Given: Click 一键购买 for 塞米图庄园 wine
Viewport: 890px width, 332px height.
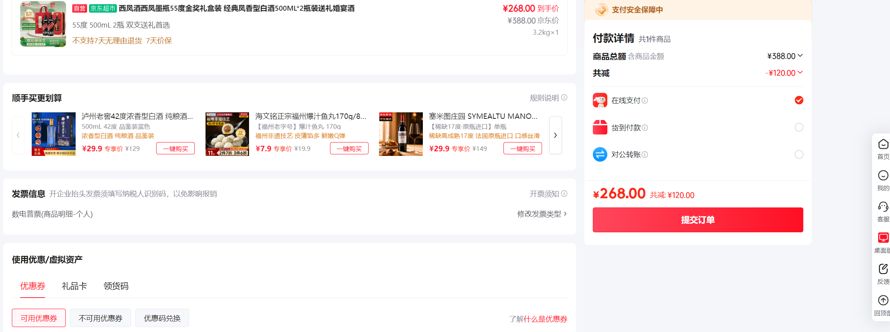Looking at the screenshot, I should point(523,148).
